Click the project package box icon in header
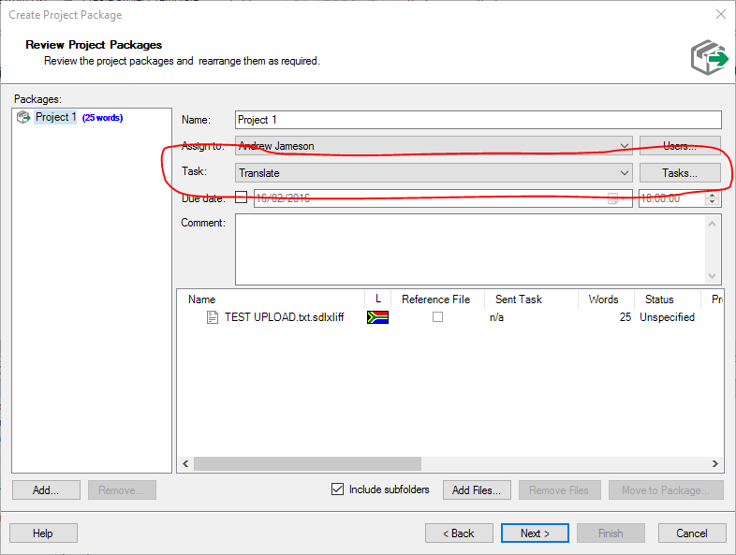736x555 pixels. point(709,56)
